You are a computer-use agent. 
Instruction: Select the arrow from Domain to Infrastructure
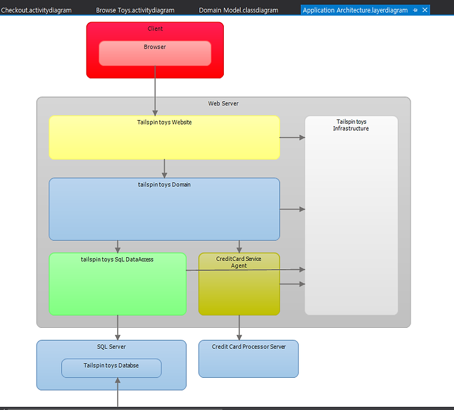[292, 209]
